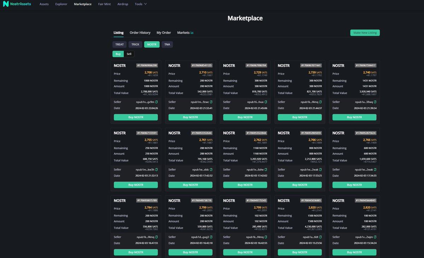
Task: Buy NOSTR from order #1706945036885
Action: 300,252
